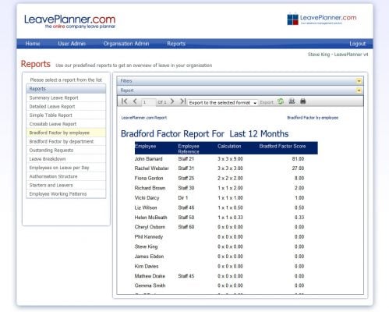389x312 pixels.
Task: Click the Export button
Action: click(267, 102)
